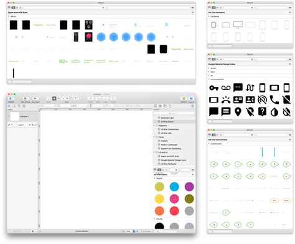Click the stencil search field in main window

(174, 113)
